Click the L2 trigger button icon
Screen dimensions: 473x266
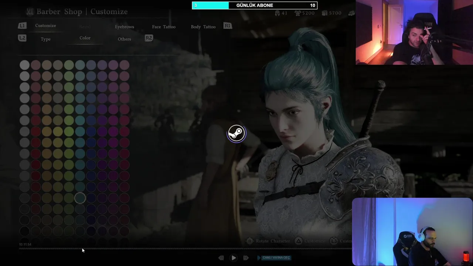22,38
